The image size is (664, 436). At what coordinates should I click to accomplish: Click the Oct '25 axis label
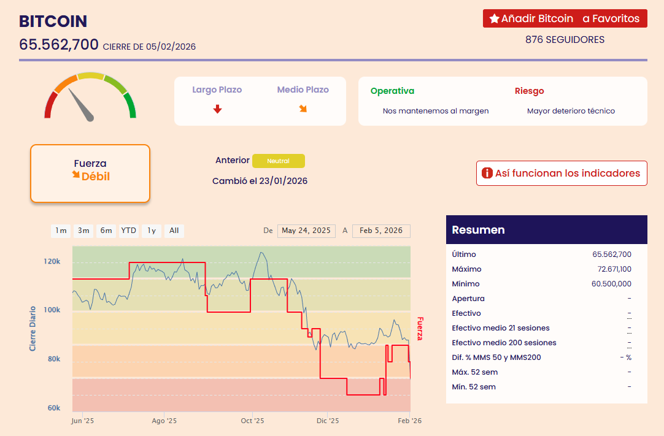tap(252, 421)
